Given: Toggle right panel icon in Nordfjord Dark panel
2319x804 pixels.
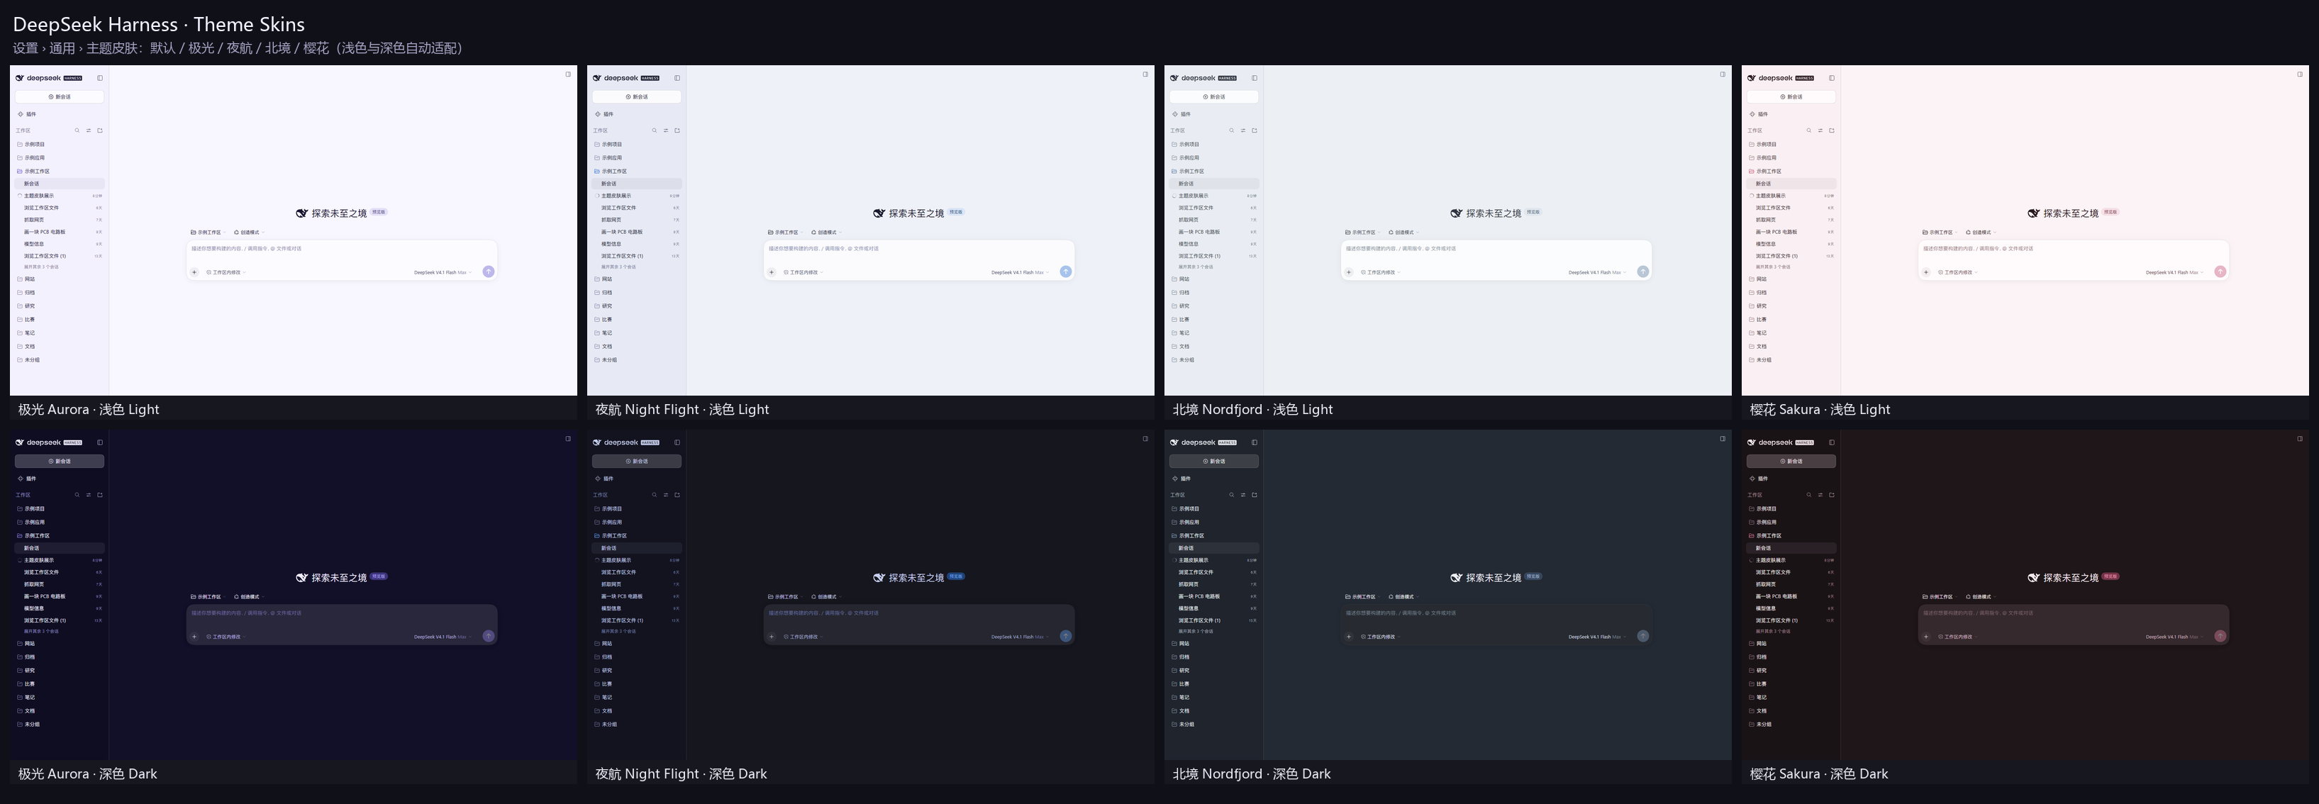Looking at the screenshot, I should [x=1722, y=440].
